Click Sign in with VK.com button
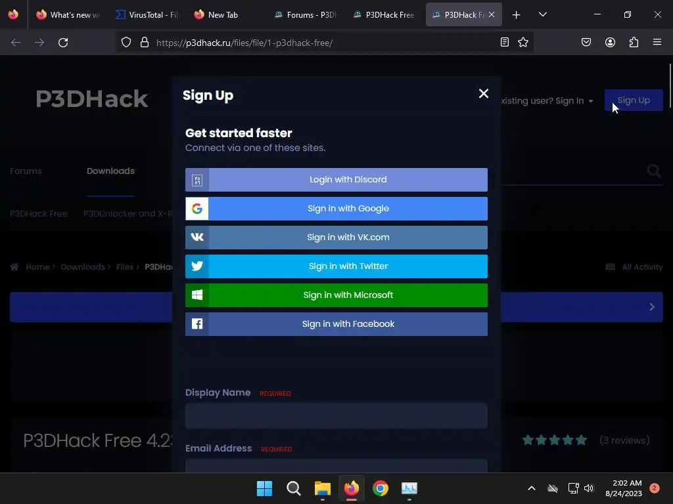The height and width of the screenshot is (504, 673). (336, 238)
